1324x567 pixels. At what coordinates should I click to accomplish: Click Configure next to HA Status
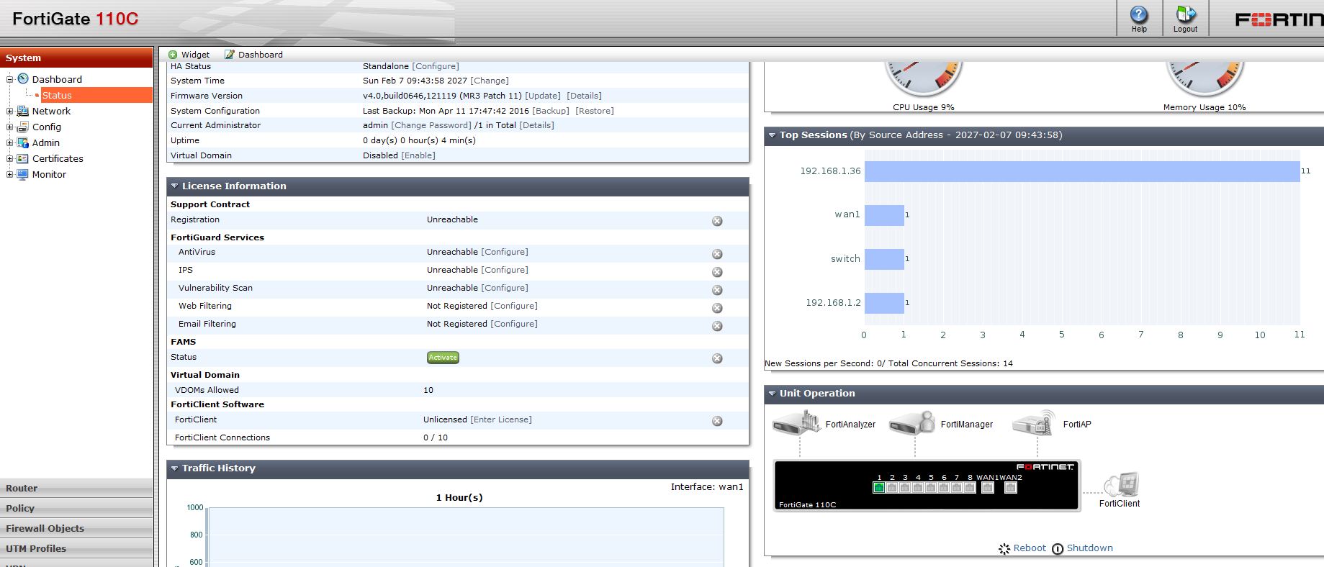(x=436, y=66)
